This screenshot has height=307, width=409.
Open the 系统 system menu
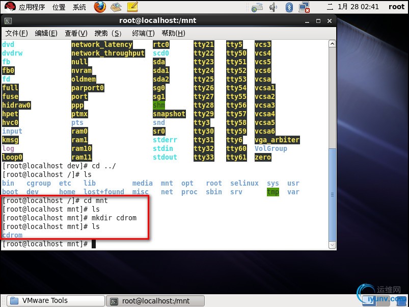(x=79, y=7)
